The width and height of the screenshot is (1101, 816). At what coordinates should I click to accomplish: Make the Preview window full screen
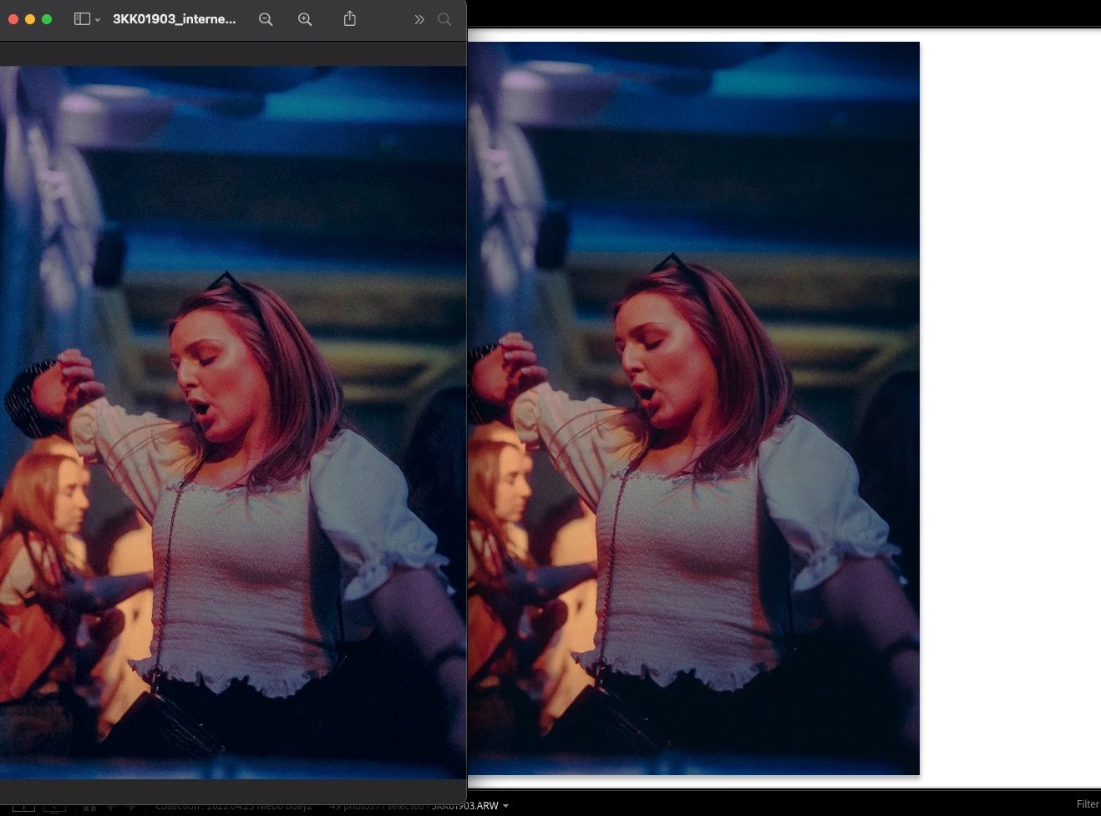coord(47,19)
